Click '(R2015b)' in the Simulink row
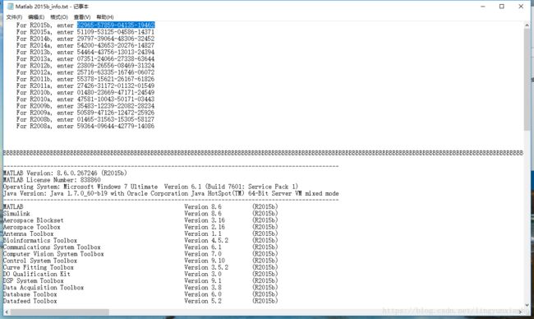The height and width of the screenshot is (319, 534). point(265,214)
